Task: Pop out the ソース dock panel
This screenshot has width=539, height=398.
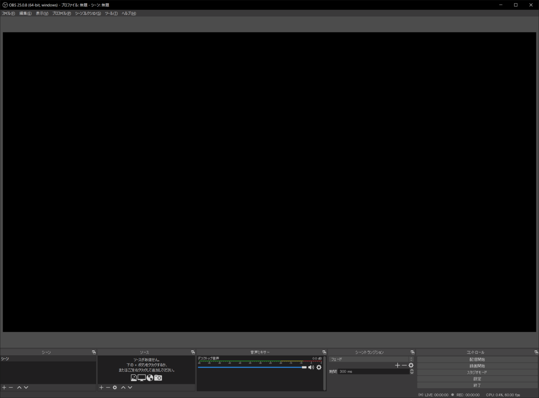Action: click(193, 352)
